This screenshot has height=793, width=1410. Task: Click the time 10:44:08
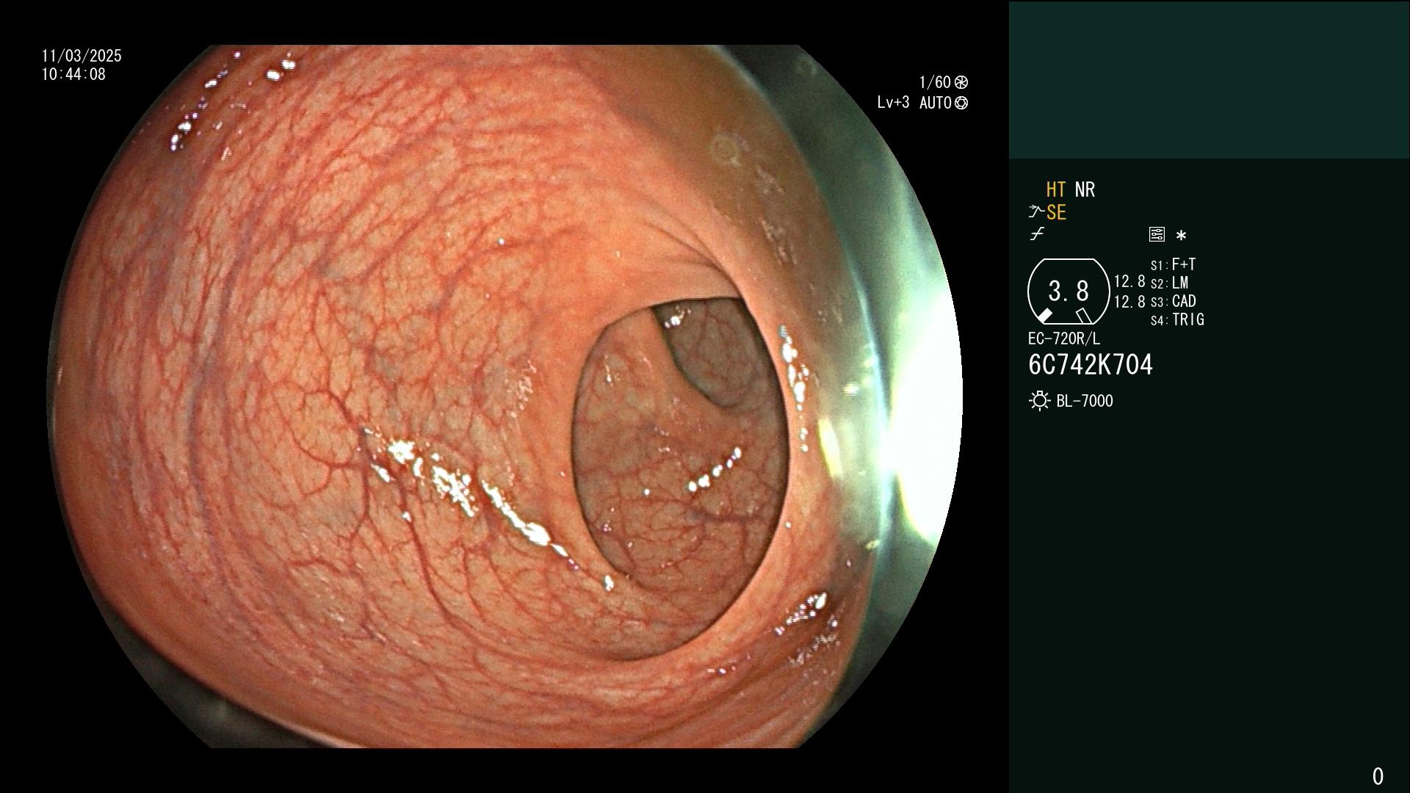73,75
